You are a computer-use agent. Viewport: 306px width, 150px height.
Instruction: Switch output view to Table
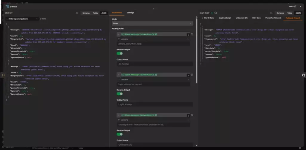pos(290,13)
